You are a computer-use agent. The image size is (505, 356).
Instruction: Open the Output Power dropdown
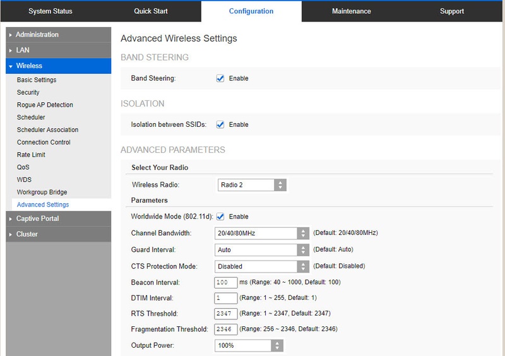tap(249, 345)
